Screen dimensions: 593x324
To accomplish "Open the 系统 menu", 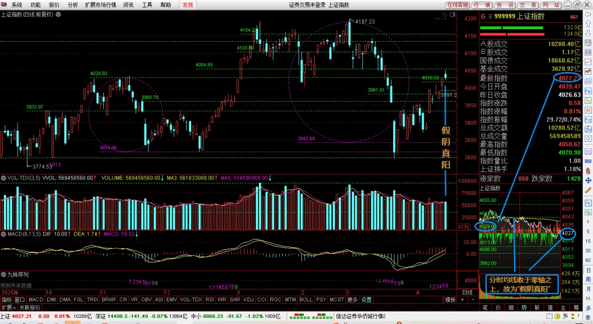I will pos(16,5).
